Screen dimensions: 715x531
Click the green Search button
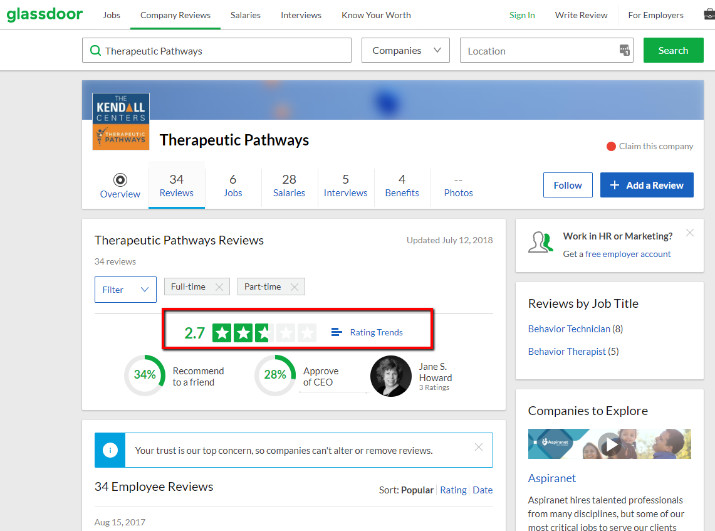[674, 50]
